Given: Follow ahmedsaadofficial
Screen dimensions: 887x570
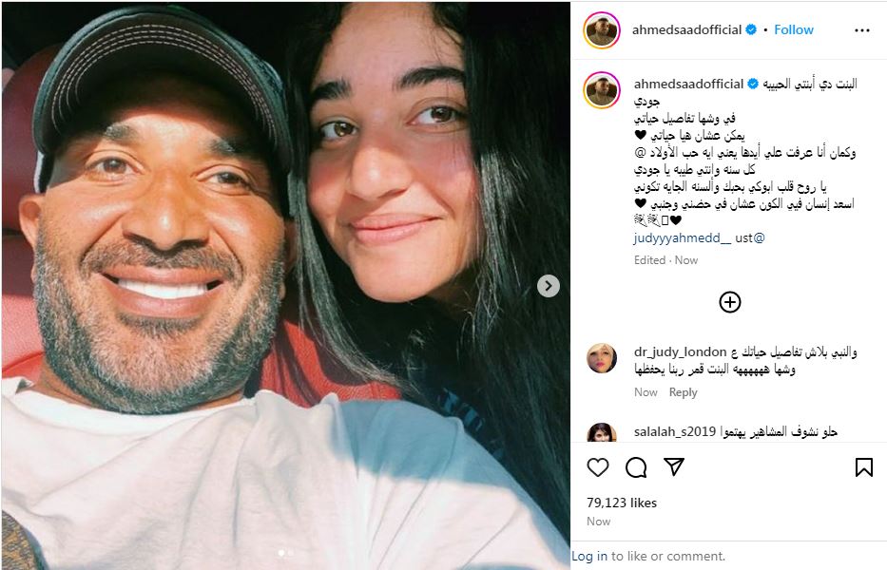Looking at the screenshot, I should pos(793,30).
